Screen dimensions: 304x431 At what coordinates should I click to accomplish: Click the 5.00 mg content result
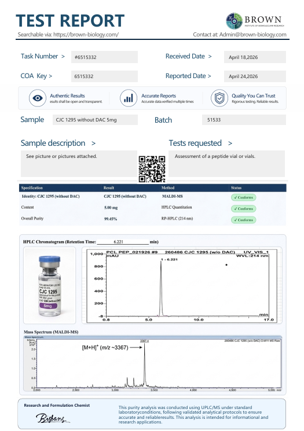point(111,208)
